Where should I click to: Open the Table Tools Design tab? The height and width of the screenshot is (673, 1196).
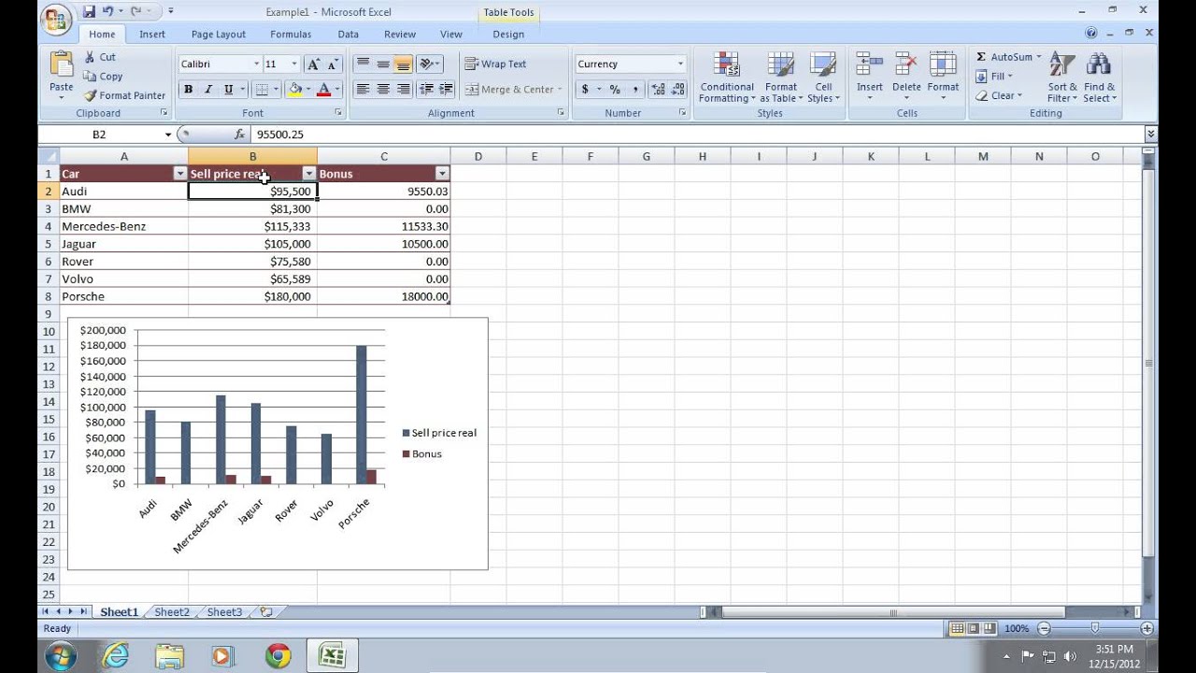[508, 35]
